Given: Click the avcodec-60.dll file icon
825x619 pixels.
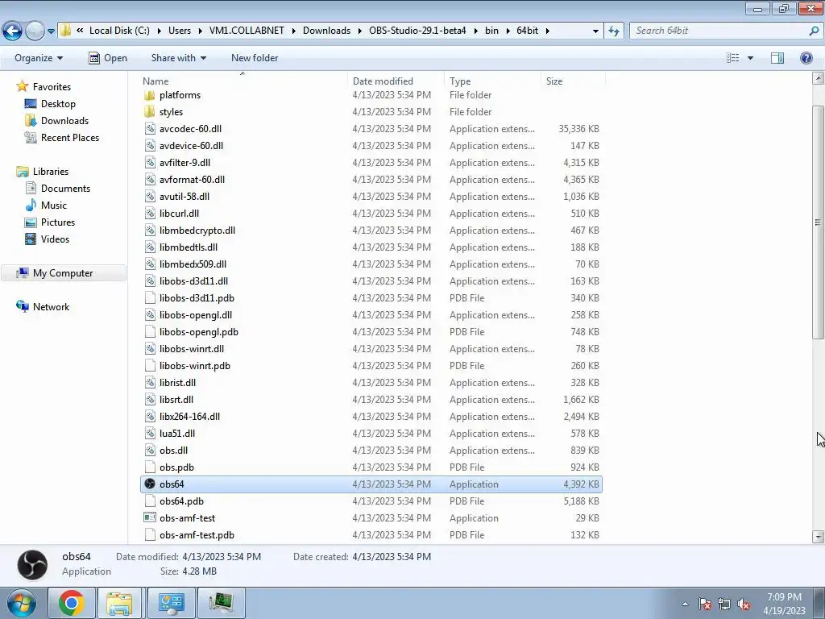Looking at the screenshot, I should coord(150,128).
